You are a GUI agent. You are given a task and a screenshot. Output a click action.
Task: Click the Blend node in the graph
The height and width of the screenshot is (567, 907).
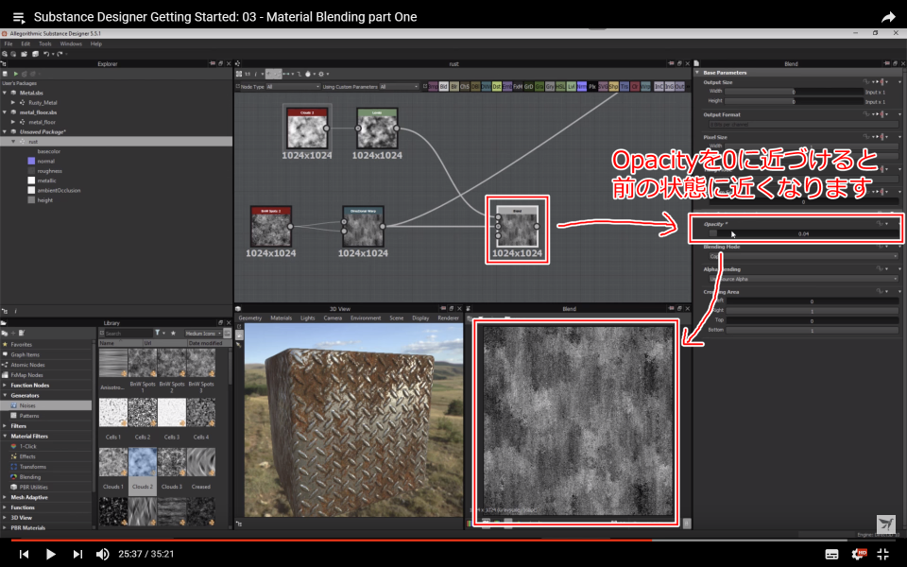click(x=517, y=227)
